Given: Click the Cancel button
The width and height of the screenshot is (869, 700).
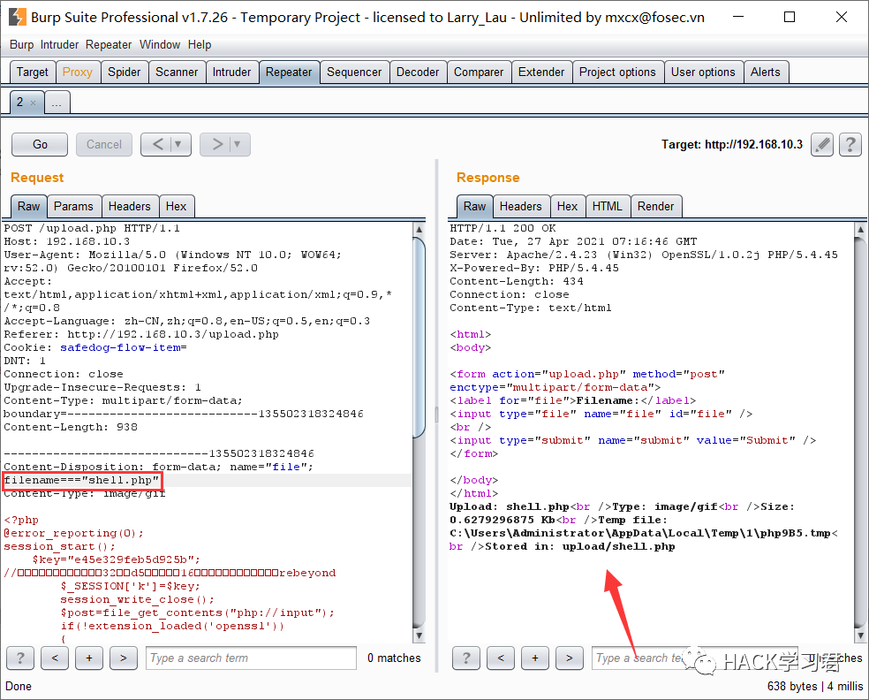Looking at the screenshot, I should point(104,145).
